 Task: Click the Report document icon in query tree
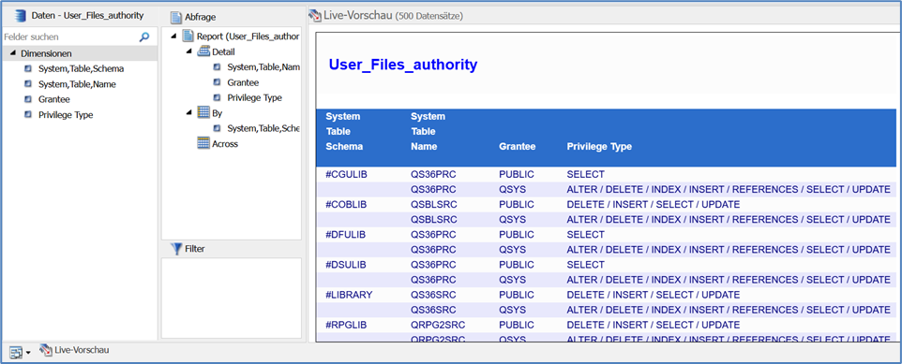click(188, 36)
